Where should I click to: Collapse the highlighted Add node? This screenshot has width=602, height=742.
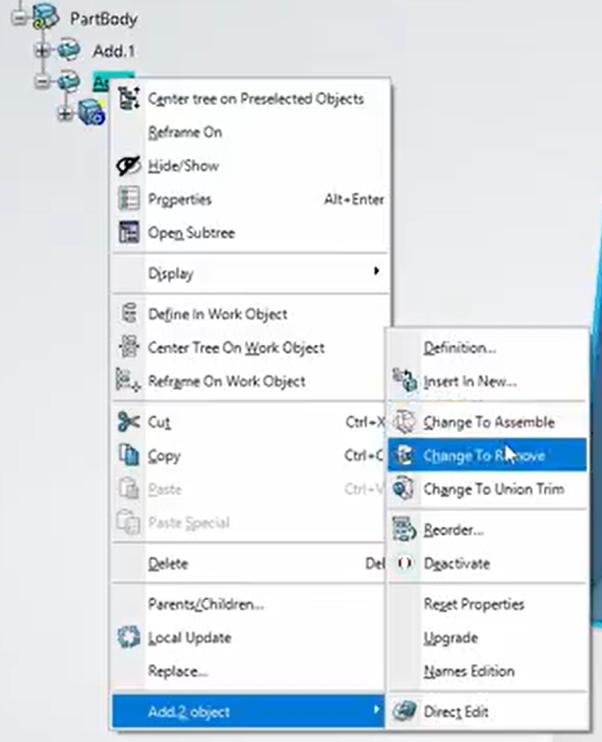click(42, 82)
